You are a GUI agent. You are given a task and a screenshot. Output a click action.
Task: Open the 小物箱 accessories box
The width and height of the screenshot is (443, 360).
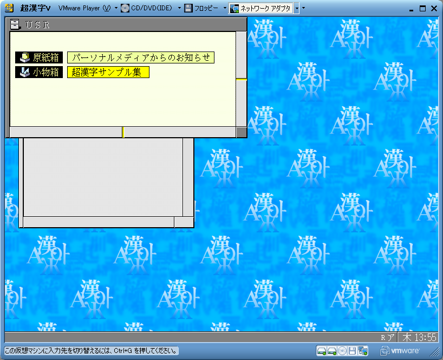(39, 72)
